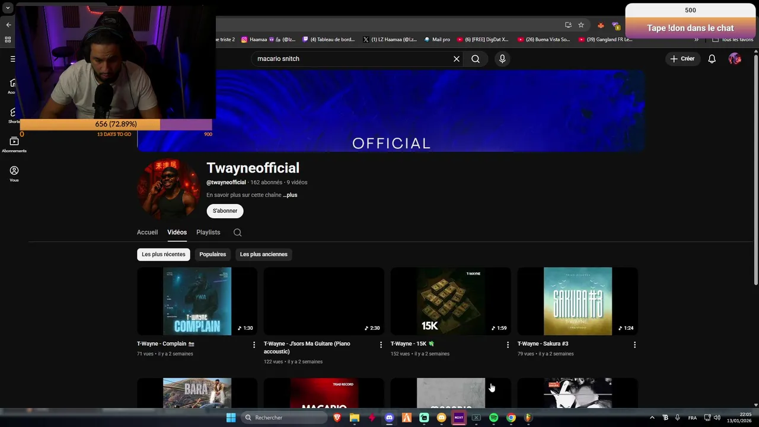Open Spotify from the taskbar

493,418
